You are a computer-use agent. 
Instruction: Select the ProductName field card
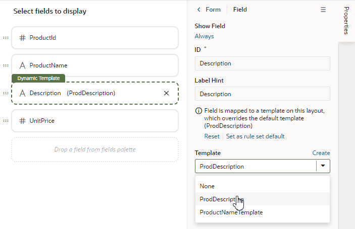click(x=95, y=65)
